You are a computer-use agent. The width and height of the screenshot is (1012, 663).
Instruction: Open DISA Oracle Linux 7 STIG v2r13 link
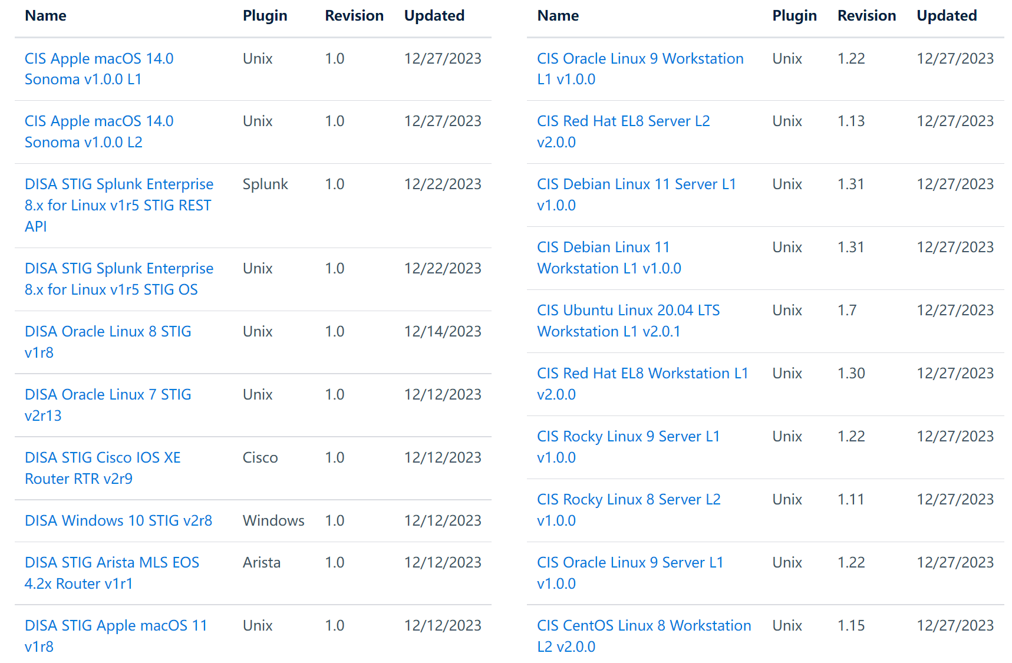click(x=108, y=405)
